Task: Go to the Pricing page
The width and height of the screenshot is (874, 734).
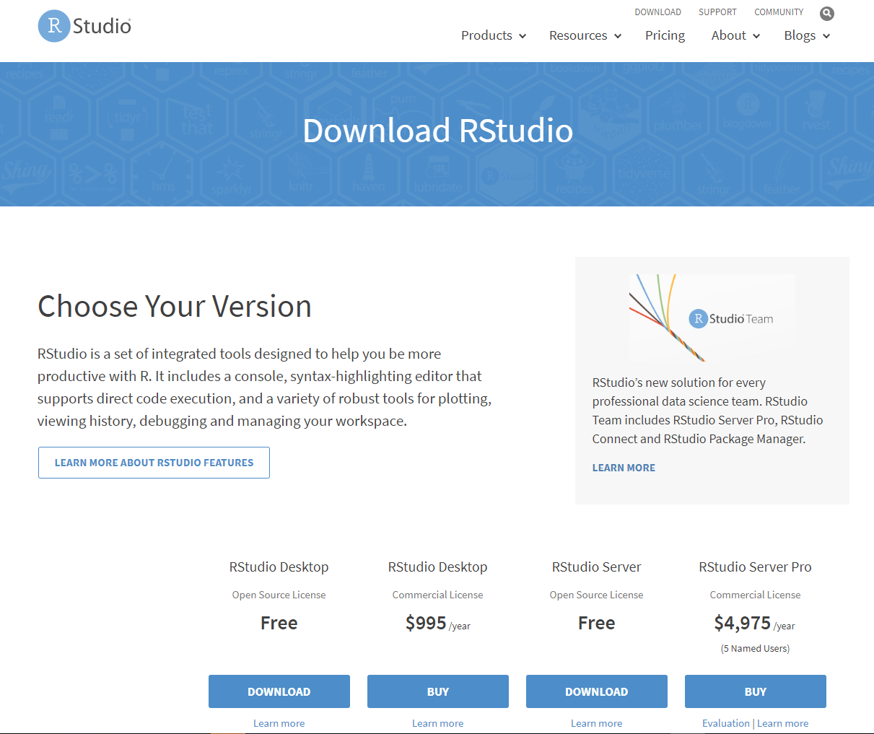Action: tap(665, 35)
